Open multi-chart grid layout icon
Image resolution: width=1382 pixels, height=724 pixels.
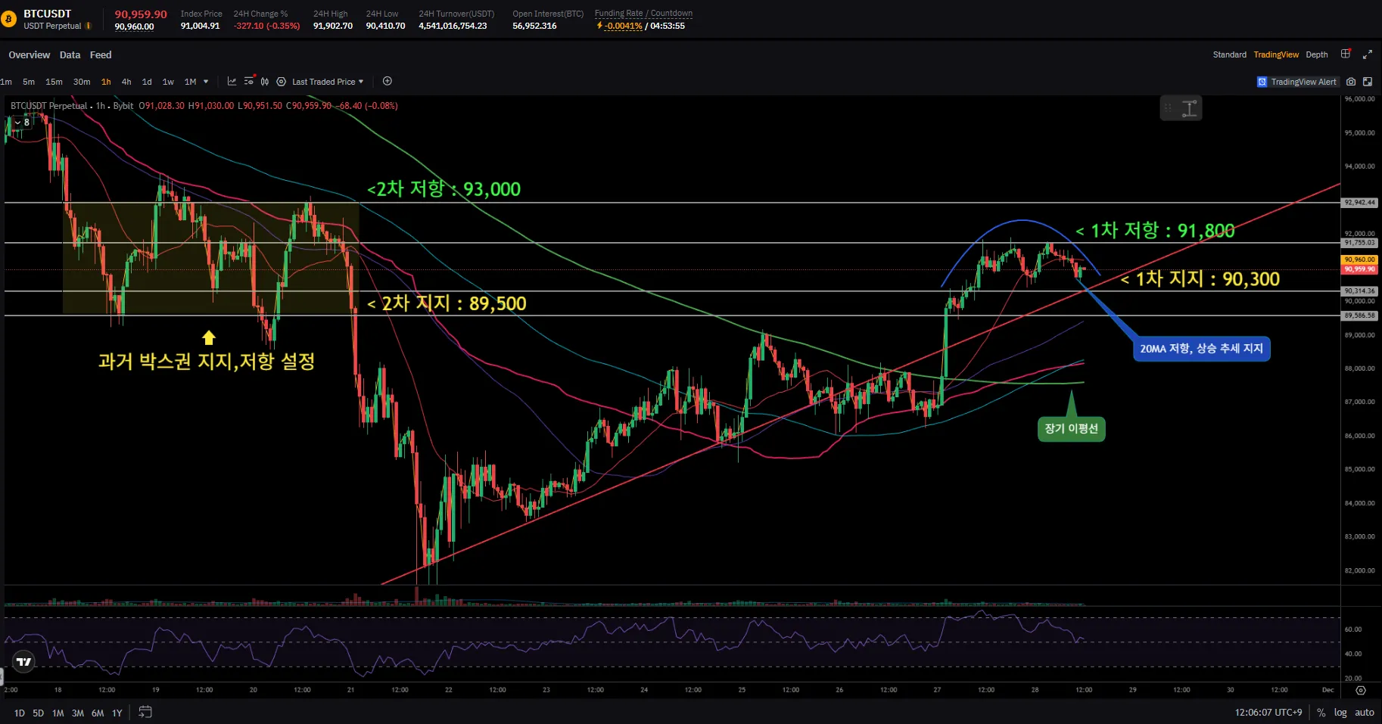(1346, 54)
